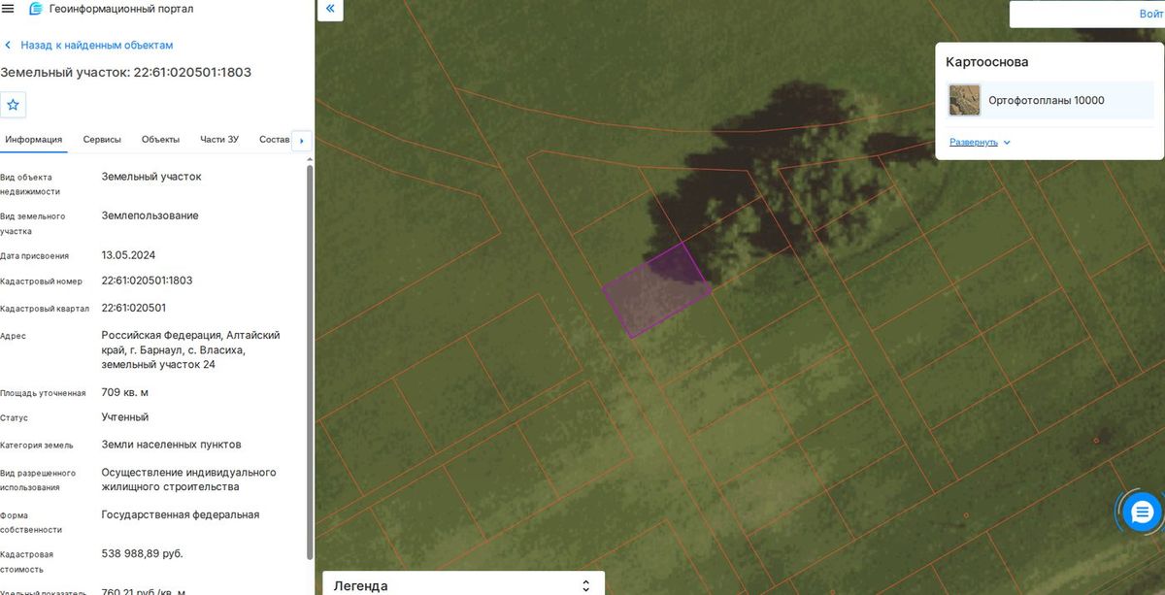Switch to the Сервисы tab

(102, 140)
